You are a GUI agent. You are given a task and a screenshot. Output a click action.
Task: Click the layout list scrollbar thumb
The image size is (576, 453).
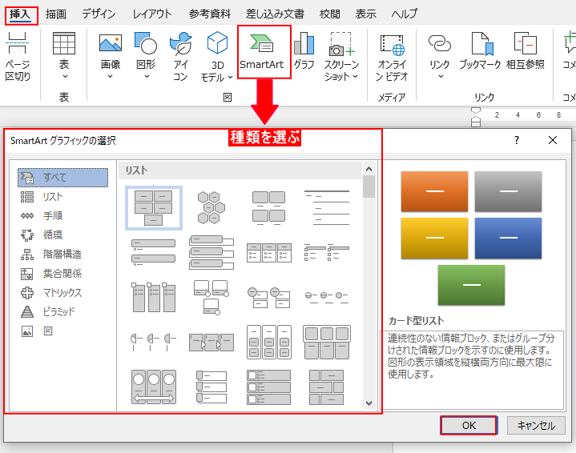click(x=369, y=186)
